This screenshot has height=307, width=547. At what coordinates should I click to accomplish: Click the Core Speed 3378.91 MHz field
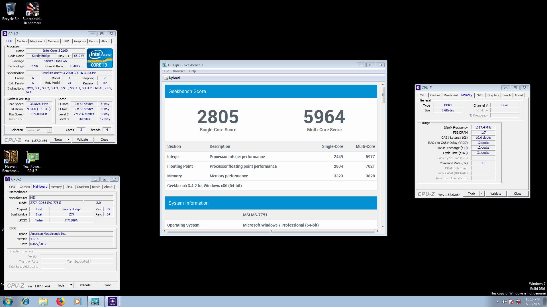click(x=39, y=104)
